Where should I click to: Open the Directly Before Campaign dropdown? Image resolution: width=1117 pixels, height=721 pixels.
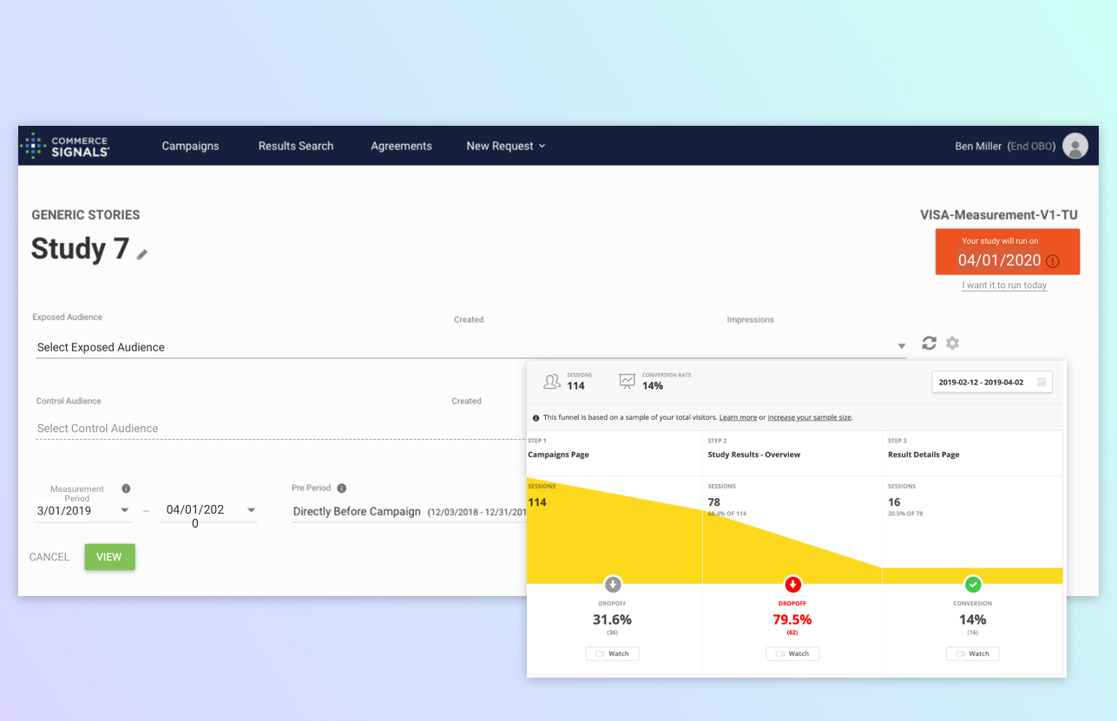tap(410, 512)
